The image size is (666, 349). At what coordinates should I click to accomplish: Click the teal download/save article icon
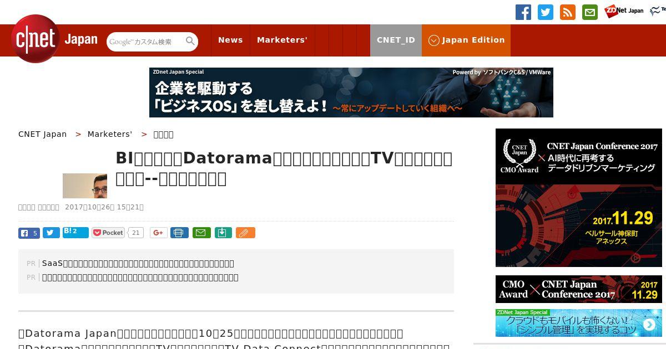coord(223,233)
